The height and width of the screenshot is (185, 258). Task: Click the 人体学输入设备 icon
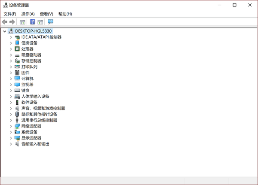coord(17,97)
